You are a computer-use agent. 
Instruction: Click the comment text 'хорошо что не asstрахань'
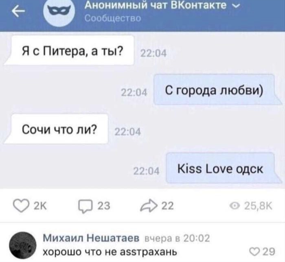(110, 252)
